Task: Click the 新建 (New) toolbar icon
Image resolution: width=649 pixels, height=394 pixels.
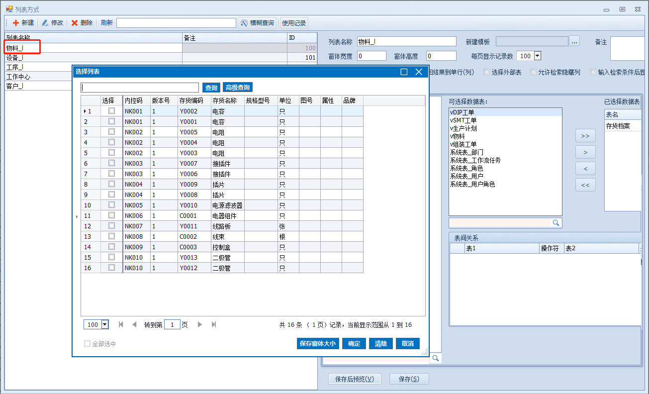Action: [x=15, y=23]
